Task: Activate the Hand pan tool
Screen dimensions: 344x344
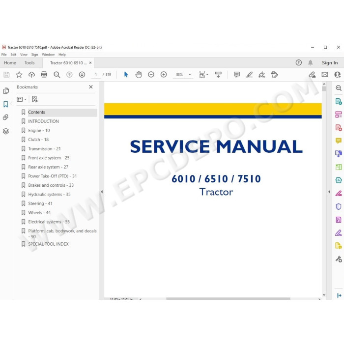Action: [139, 75]
